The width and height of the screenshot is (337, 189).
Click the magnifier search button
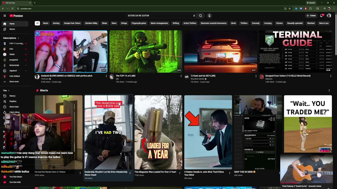pyautogui.click(x=201, y=16)
